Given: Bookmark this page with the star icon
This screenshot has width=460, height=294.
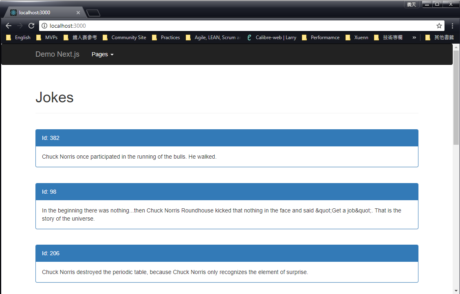Looking at the screenshot, I should click(x=439, y=26).
